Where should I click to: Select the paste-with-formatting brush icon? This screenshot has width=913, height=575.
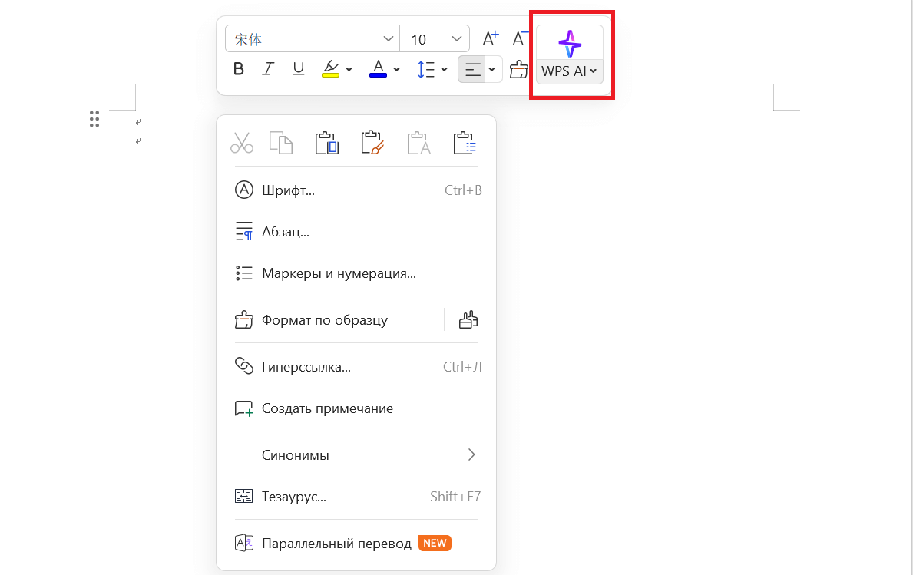tap(372, 142)
